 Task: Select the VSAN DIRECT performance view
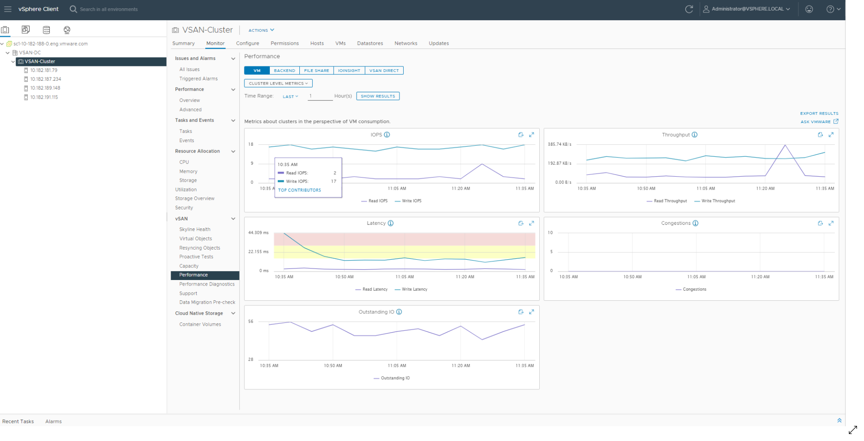384,71
